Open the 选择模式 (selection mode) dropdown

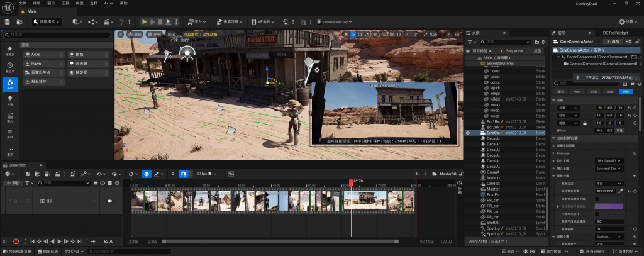click(48, 21)
